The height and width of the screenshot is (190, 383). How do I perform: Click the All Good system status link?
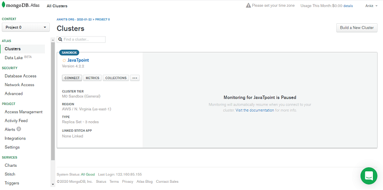point(88,175)
